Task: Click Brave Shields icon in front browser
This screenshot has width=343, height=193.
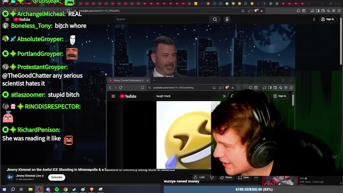Action: (x=227, y=88)
